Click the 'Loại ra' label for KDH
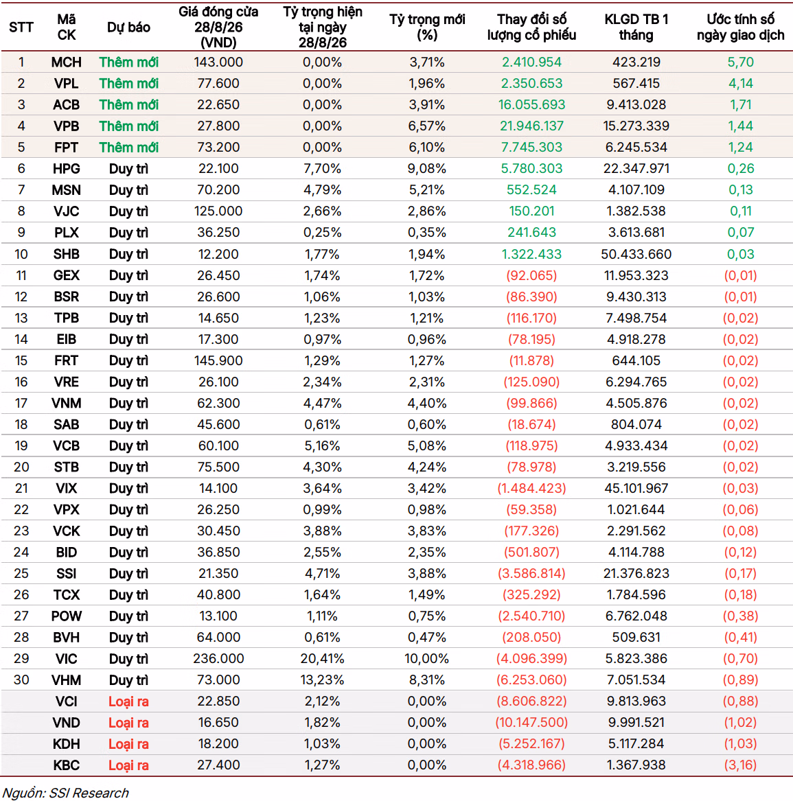Screen dimensions: 793x801 129,744
